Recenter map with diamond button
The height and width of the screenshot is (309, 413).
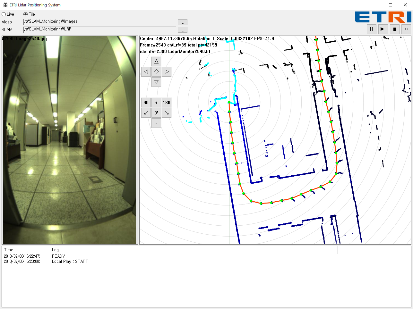156,72
